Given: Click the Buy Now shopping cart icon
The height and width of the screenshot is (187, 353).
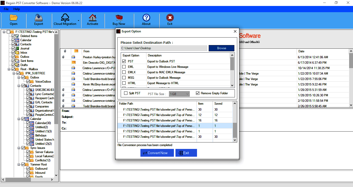Looking at the screenshot, I should [119, 18].
